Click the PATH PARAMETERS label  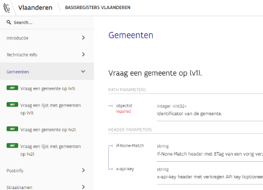coord(127,89)
